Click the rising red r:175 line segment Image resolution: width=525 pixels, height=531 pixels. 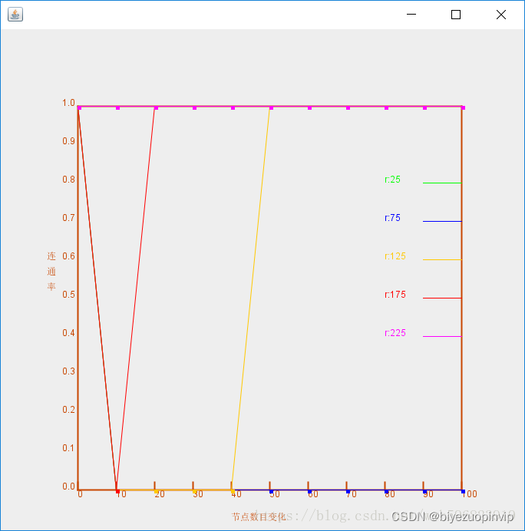tap(136, 299)
